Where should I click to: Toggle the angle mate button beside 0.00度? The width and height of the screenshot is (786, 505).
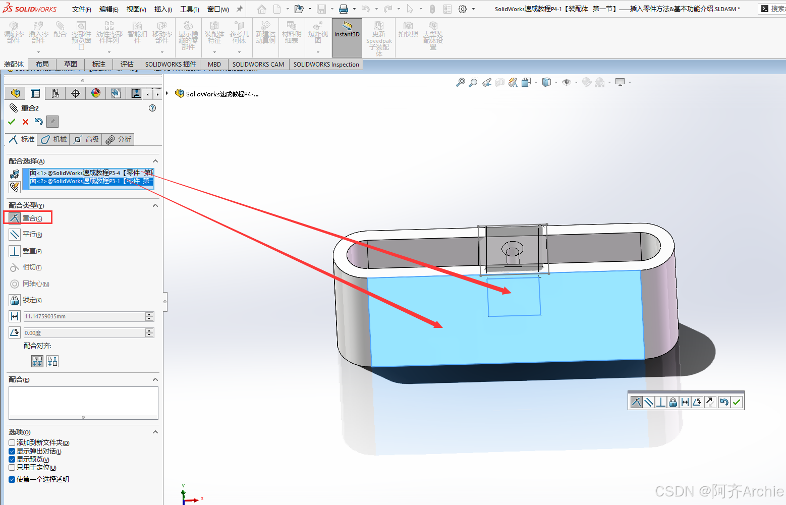click(x=15, y=332)
